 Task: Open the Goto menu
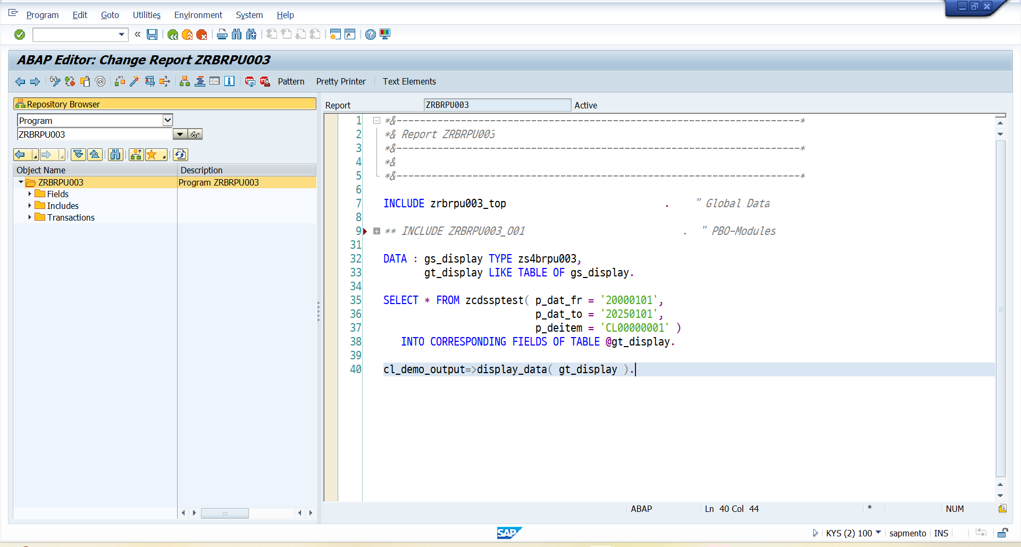(110, 15)
